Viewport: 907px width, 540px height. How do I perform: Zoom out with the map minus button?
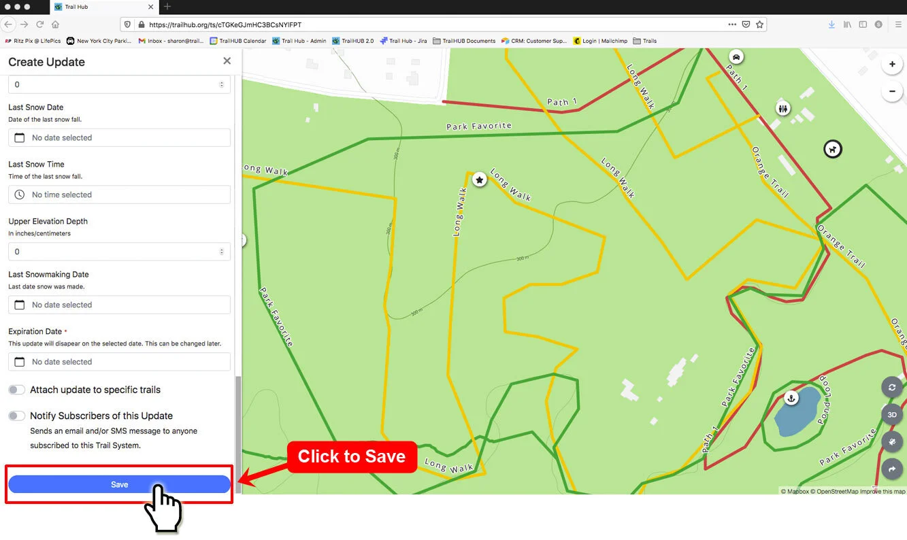click(x=892, y=91)
